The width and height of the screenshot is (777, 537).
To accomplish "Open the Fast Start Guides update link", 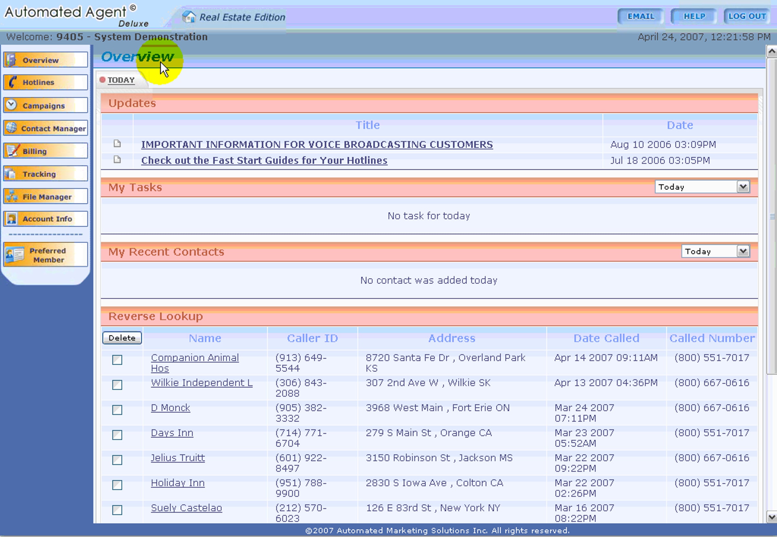I will point(264,161).
